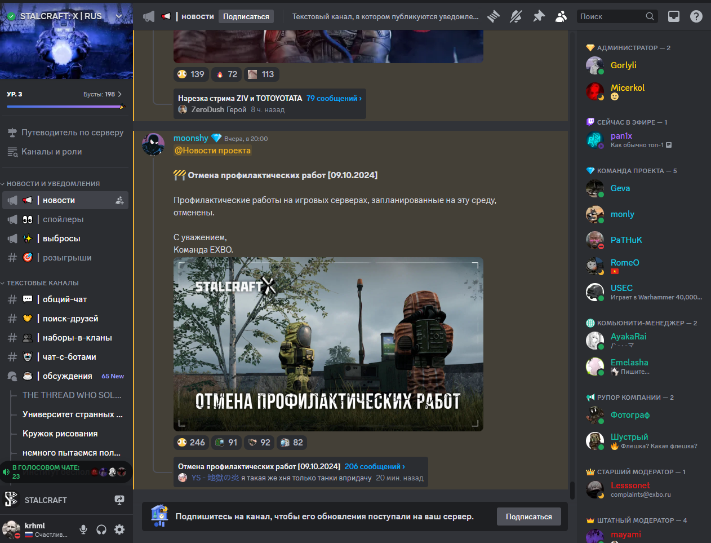
Task: Click pan1x's streaming avatar
Action: [595, 140]
